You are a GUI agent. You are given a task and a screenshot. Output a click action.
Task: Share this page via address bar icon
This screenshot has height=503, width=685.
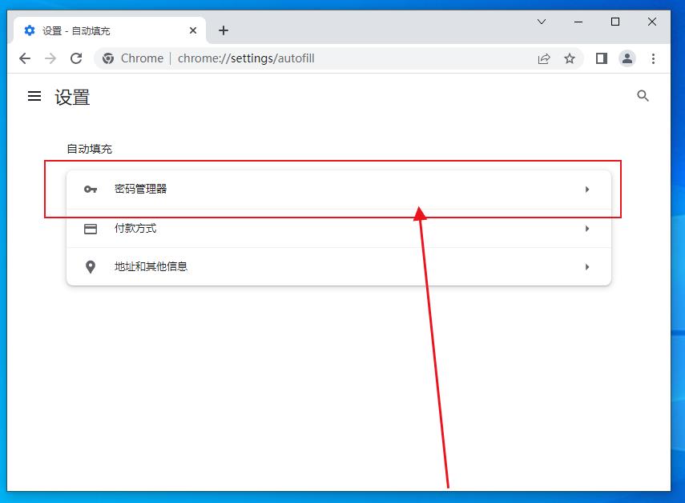tap(544, 58)
